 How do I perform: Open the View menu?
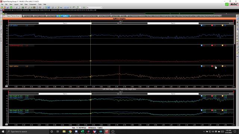pyautogui.click(x=11, y=4)
